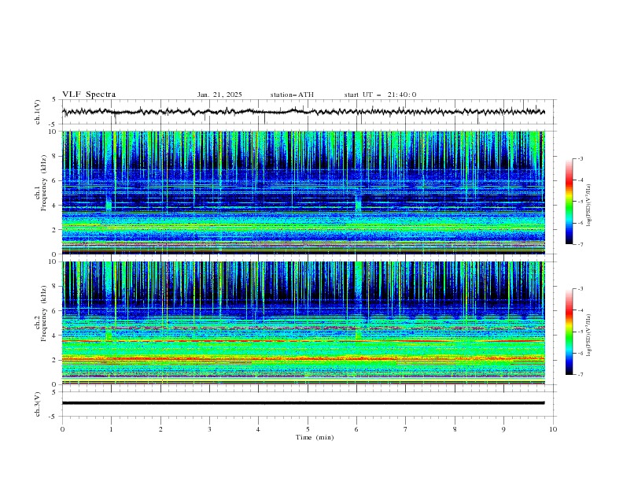Viewport: 623px width, 482px height.
Task: Select the date text "Jan. 21, 2025"
Action: pos(219,95)
